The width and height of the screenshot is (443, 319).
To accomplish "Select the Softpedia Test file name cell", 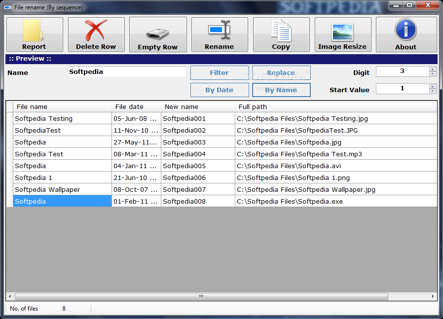I will tap(62, 154).
